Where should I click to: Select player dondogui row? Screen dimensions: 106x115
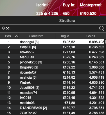click(x=52, y=42)
